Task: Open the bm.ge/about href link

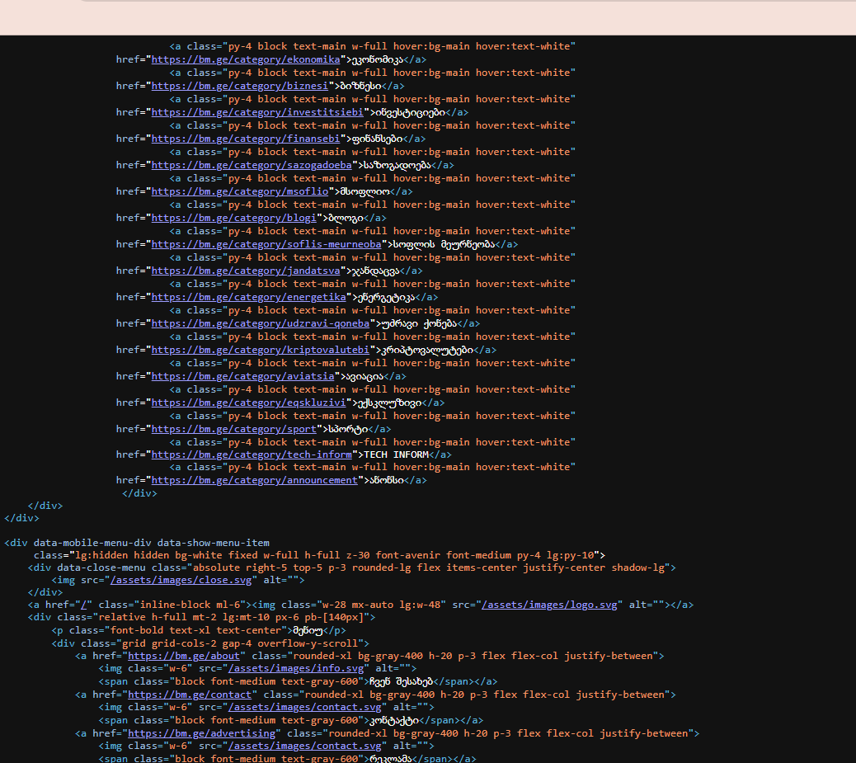Action: (x=184, y=656)
